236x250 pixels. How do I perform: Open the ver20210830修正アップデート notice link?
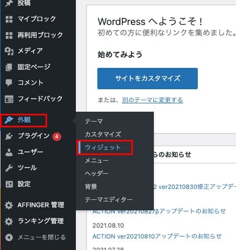(x=195, y=187)
